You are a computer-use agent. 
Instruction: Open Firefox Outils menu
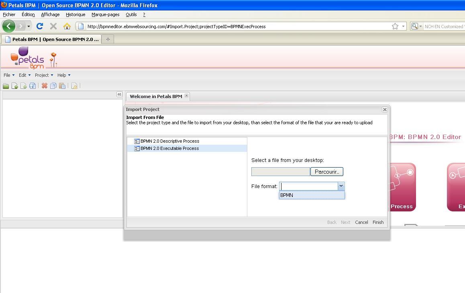(131, 14)
